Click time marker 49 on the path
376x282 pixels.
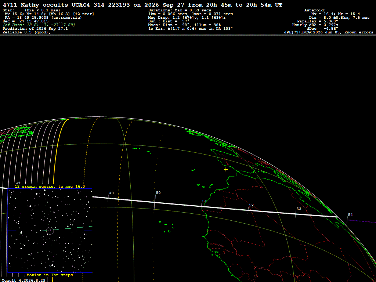(x=111, y=193)
